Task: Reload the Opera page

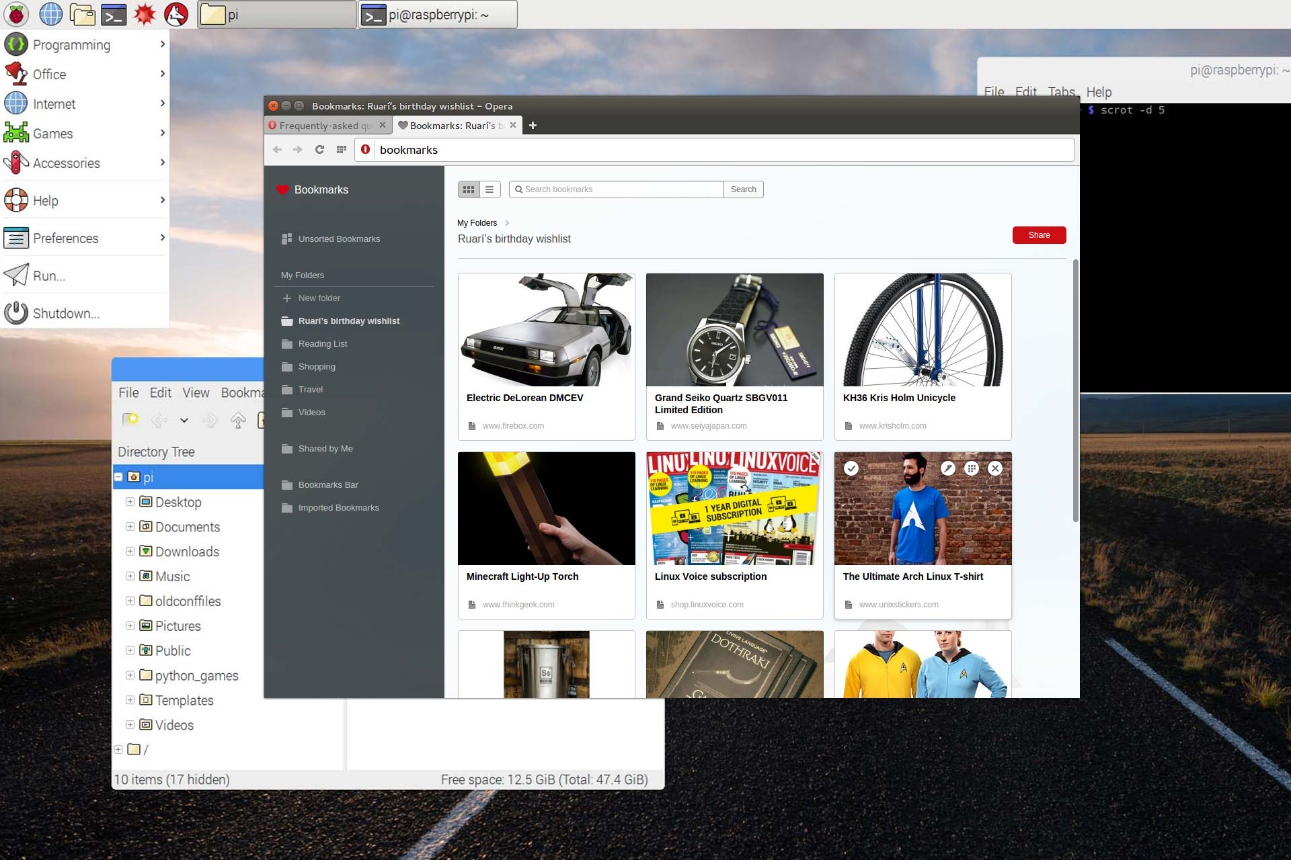Action: (x=320, y=150)
